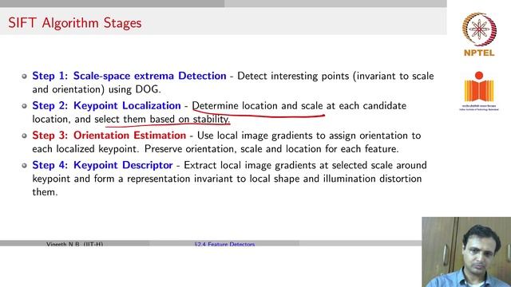Click the underlined phrase 'Determine location and scale'
This screenshot has width=511, height=287.
pyautogui.click(x=257, y=106)
